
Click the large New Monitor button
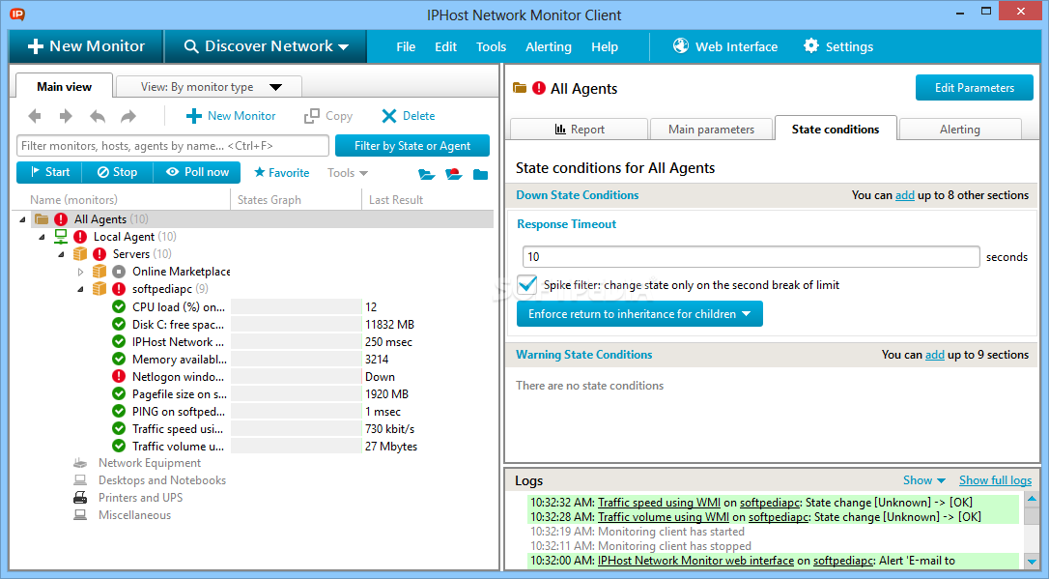[x=86, y=46]
